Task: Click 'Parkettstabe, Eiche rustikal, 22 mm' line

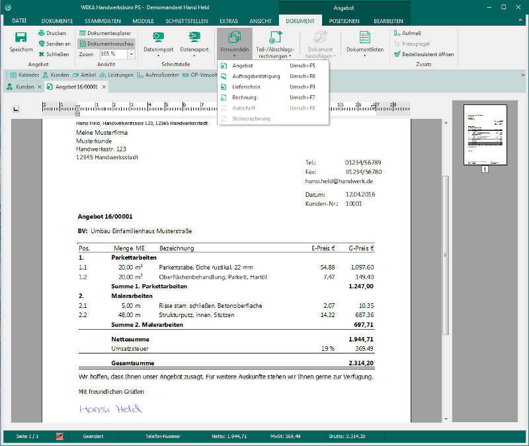Action: pyautogui.click(x=206, y=268)
